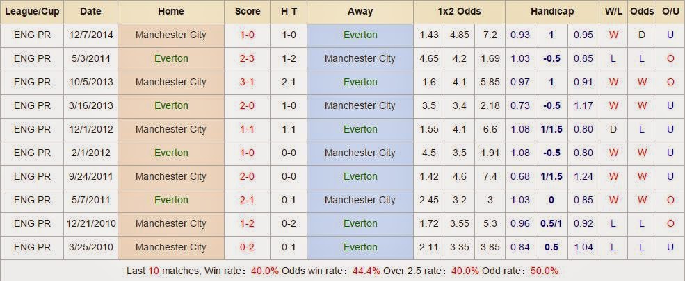Click the 1-0 score on 2/1/2012
Image resolution: width=685 pixels, height=281 pixels.
(248, 153)
